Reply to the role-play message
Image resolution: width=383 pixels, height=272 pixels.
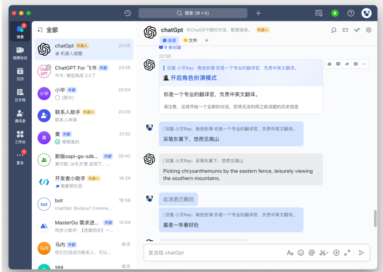[x=338, y=64]
